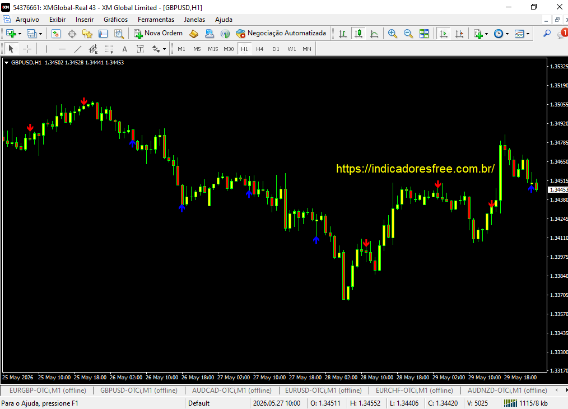Viewport: 568px width, 409px height.
Task: Switch the chart to M15 timeframe
Action: (x=213, y=49)
